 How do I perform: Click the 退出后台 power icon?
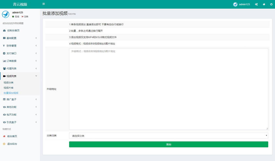point(4,144)
